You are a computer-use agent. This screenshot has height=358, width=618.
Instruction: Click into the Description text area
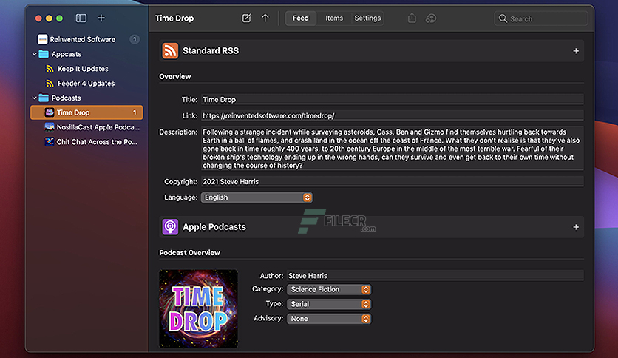point(392,149)
